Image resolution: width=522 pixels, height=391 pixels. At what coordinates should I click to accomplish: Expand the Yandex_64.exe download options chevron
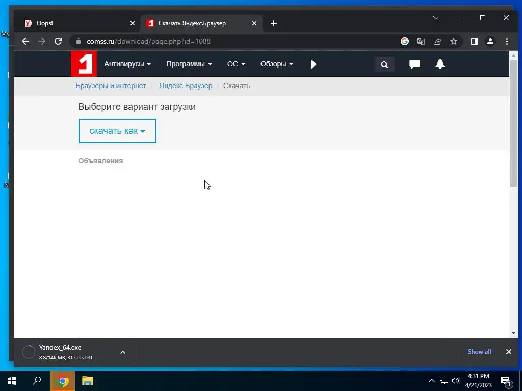123,352
